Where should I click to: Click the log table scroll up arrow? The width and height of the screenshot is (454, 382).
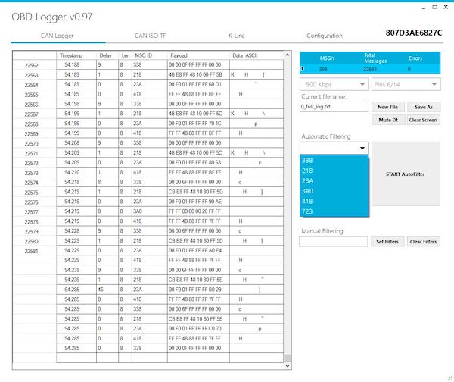point(288,55)
